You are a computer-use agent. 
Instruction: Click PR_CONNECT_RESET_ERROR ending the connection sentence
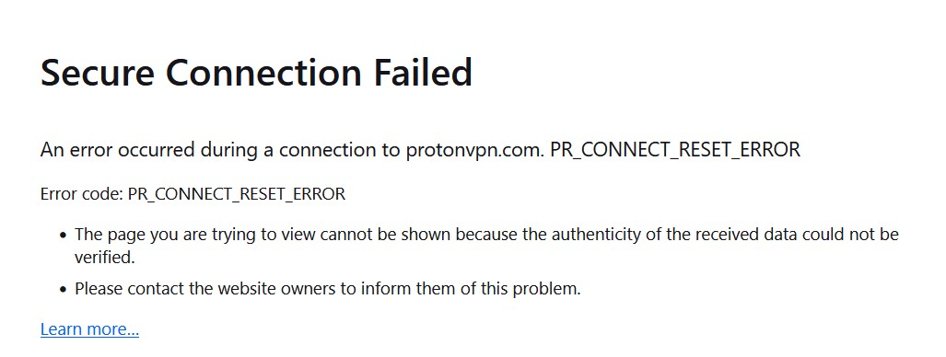click(x=675, y=150)
